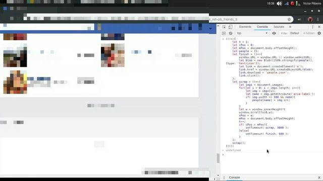Close the bottom console drawer
The width and height of the screenshot is (323, 181).
319,177
